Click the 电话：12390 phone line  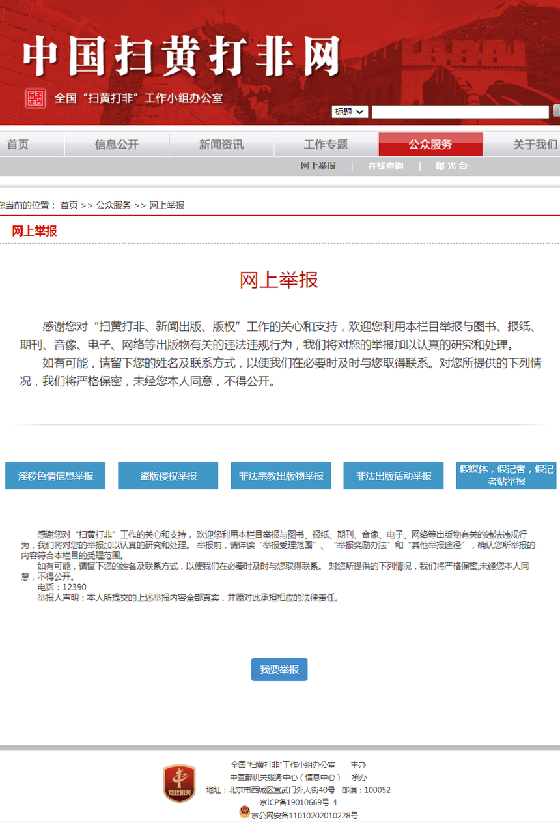pos(62,587)
